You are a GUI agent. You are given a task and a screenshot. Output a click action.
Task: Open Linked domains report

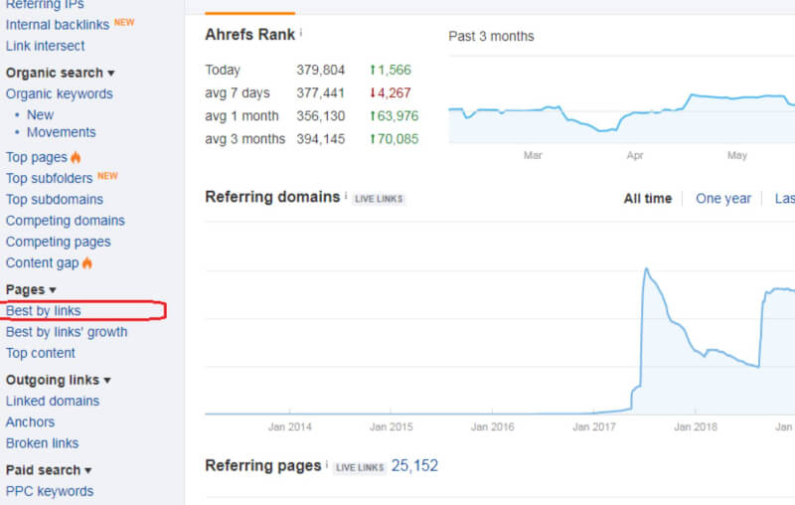tap(53, 401)
